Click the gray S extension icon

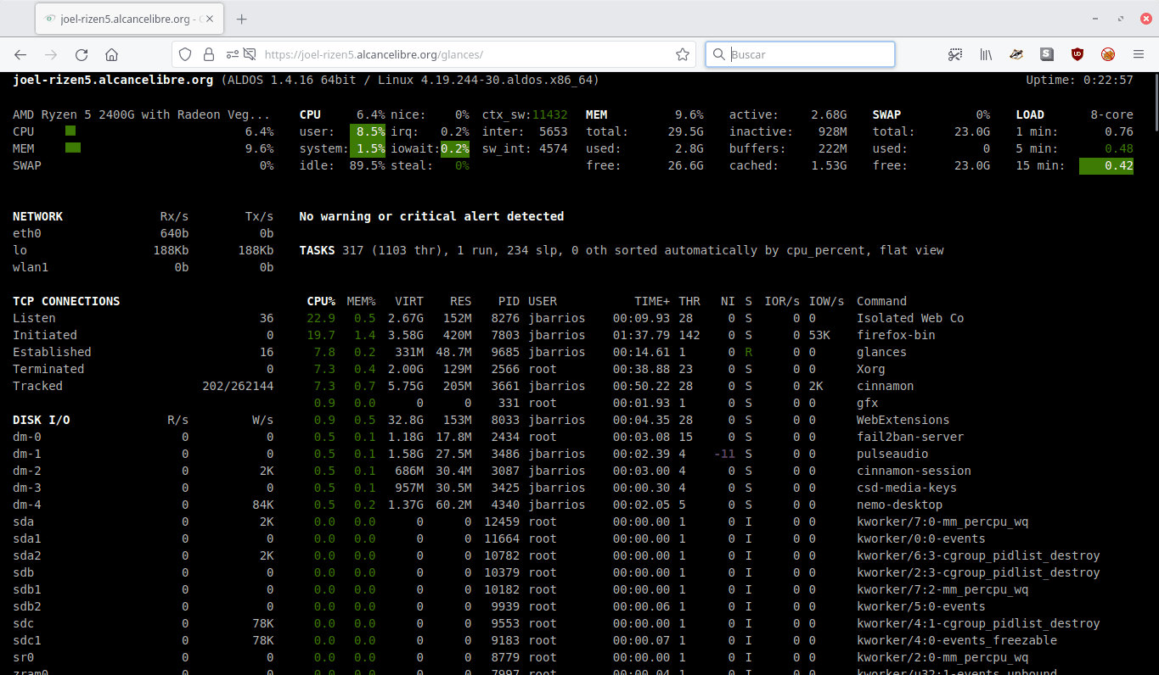[1047, 54]
